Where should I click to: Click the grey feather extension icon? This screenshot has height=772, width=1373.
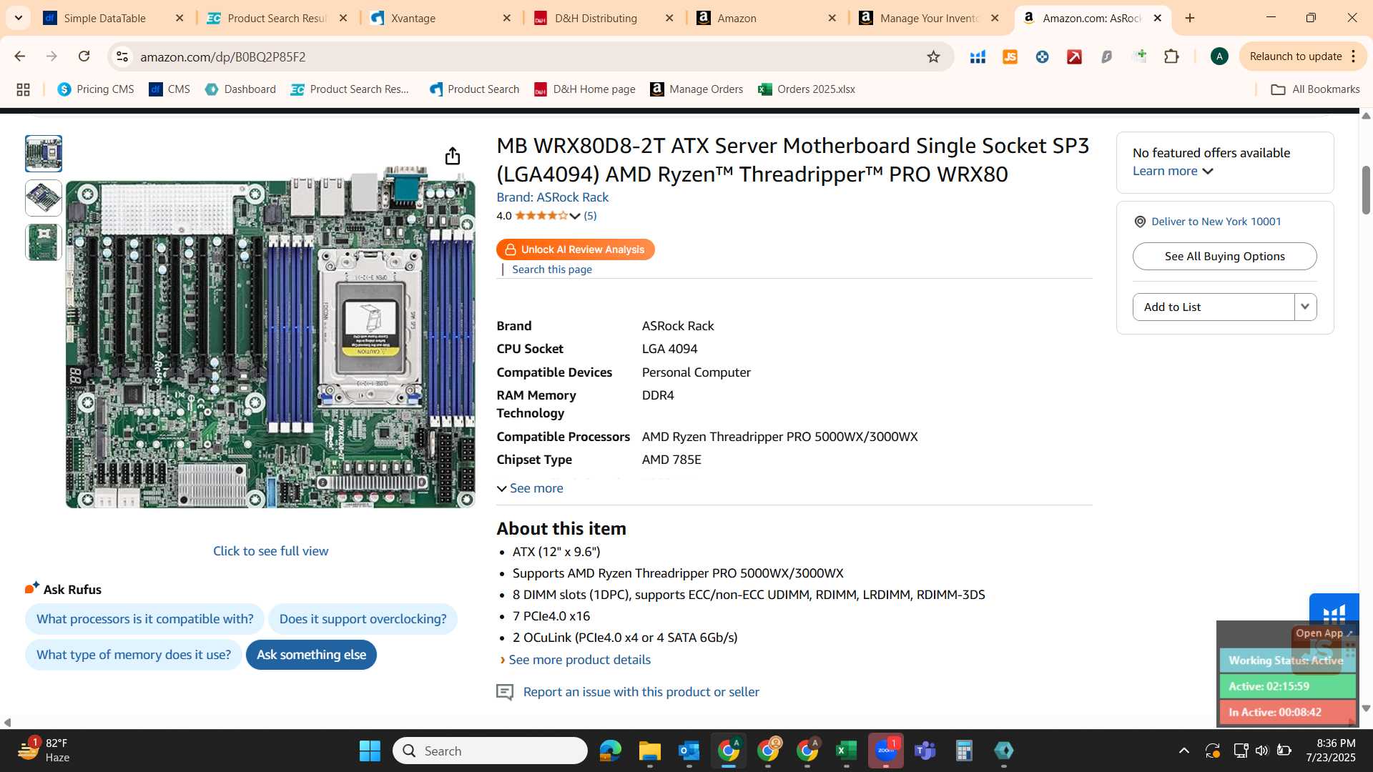(1106, 56)
